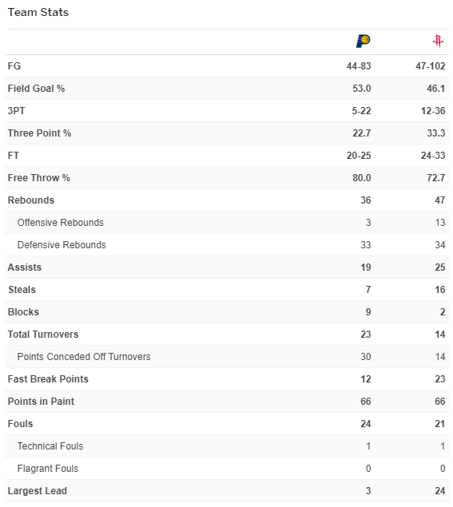Click the Rebounds row label

tap(31, 200)
